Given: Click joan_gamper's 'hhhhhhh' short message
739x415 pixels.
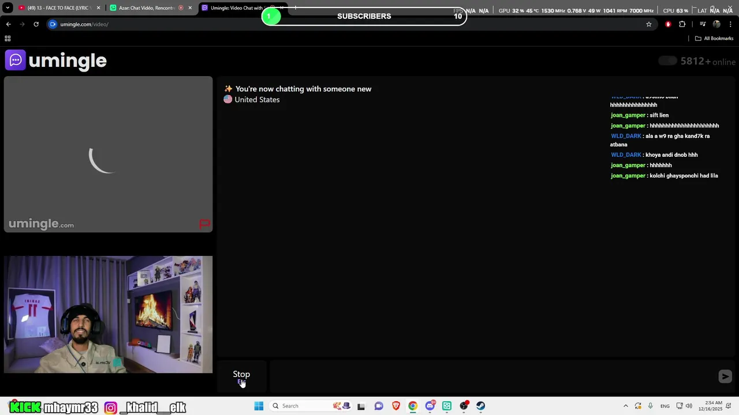Looking at the screenshot, I should coord(641,165).
